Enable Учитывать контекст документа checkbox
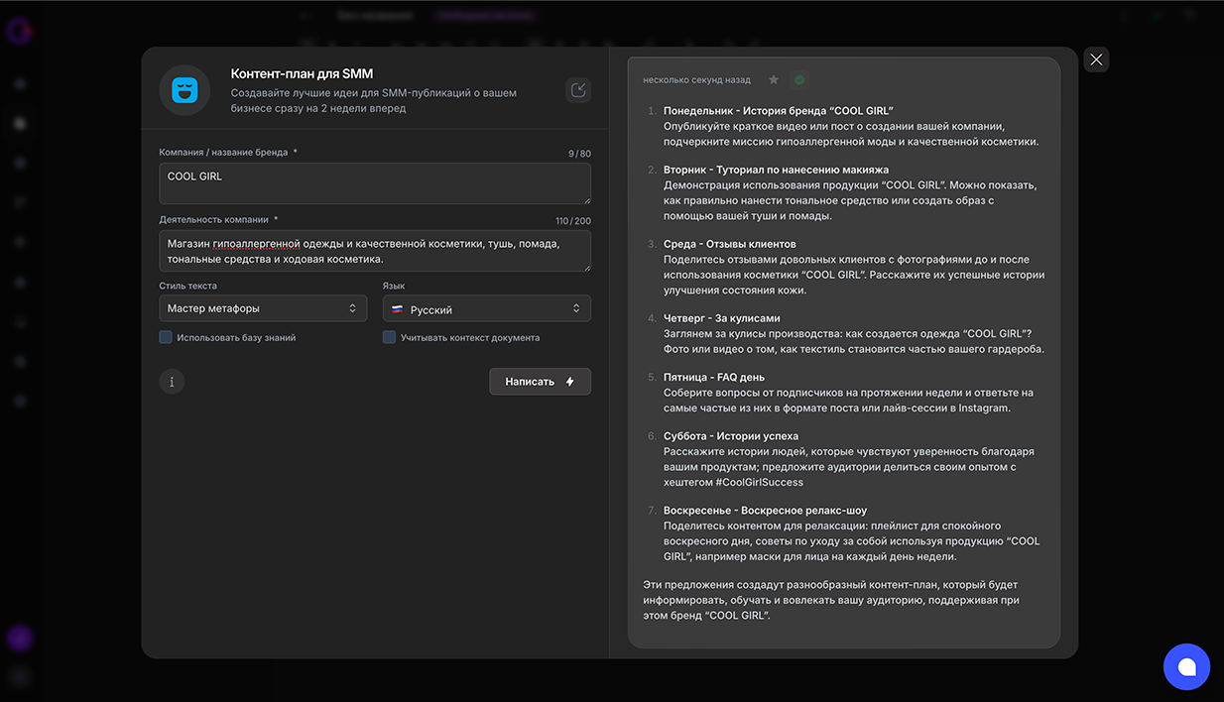 (x=389, y=337)
